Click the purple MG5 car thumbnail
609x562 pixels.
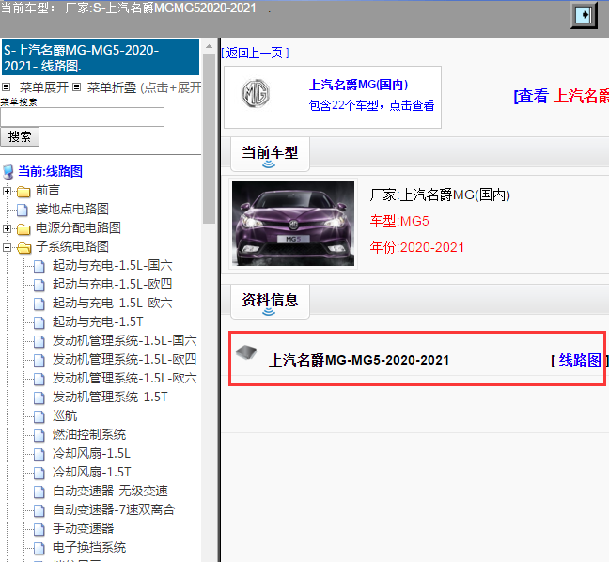(x=293, y=224)
